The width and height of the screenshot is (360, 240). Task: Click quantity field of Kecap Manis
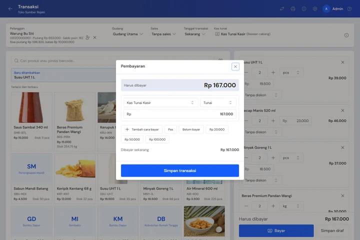[259, 120]
